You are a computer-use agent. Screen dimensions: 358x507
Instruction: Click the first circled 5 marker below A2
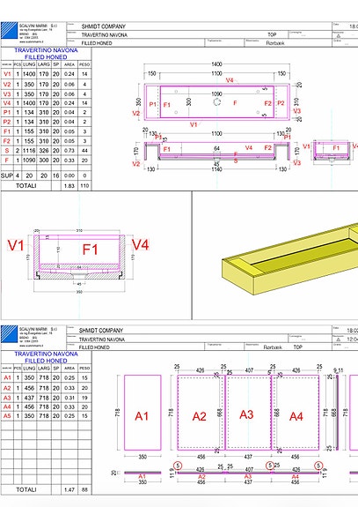click(178, 466)
